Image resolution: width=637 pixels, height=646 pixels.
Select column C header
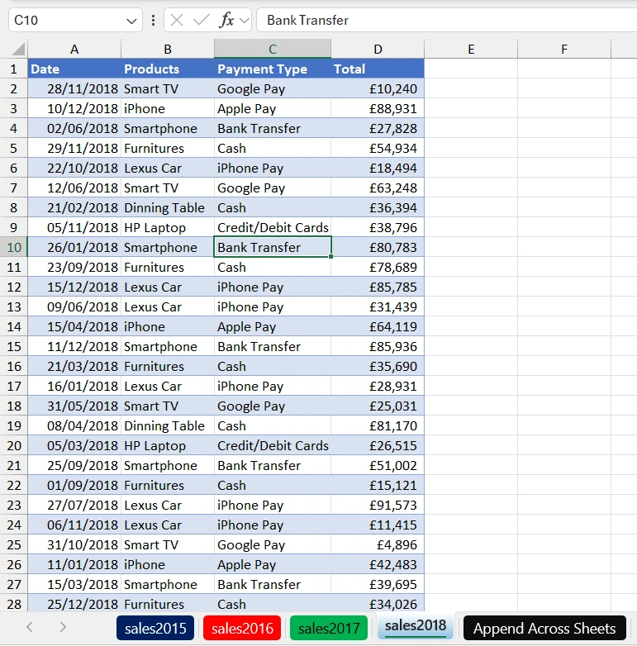pyautogui.click(x=273, y=49)
